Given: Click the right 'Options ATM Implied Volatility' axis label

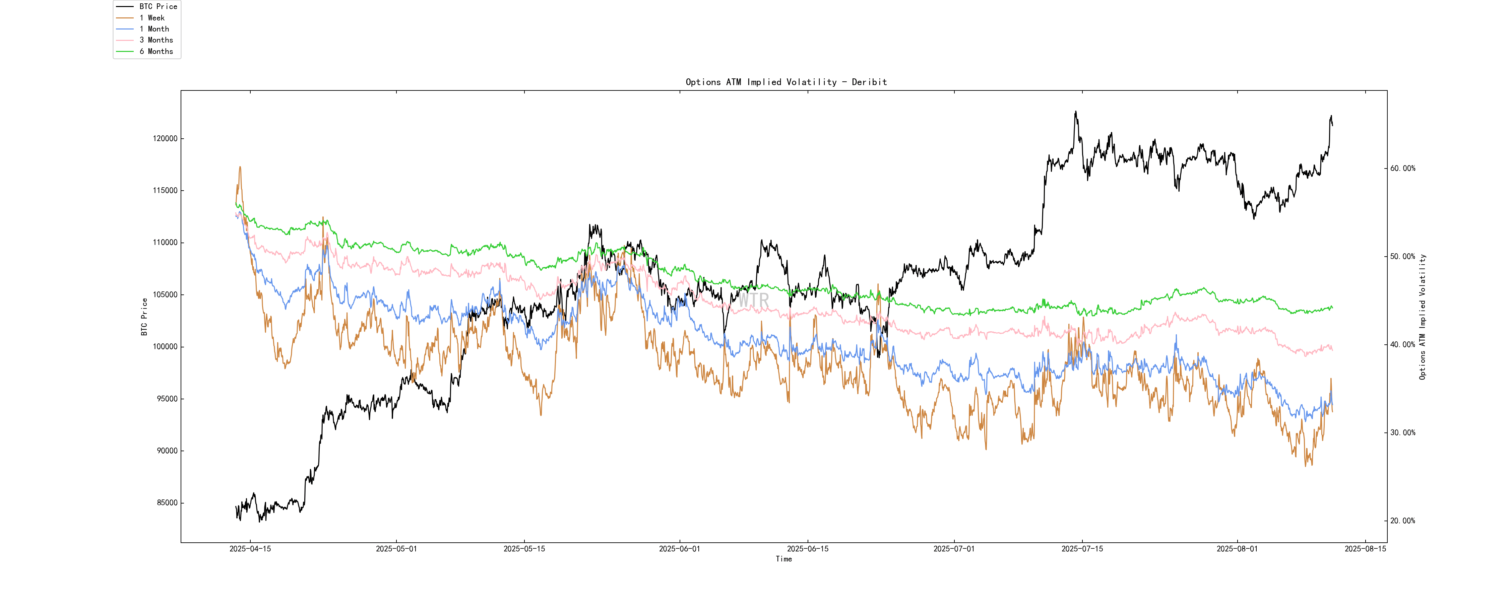Looking at the screenshot, I should [1423, 317].
